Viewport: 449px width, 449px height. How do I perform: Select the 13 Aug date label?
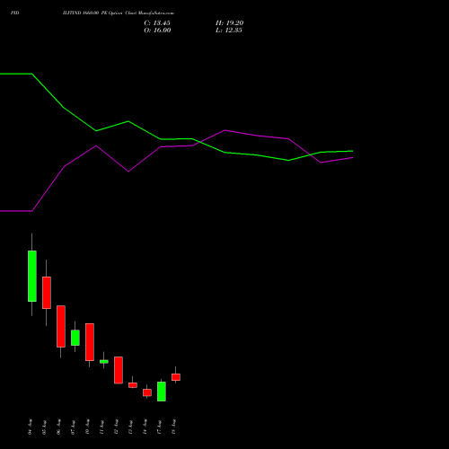point(130,427)
